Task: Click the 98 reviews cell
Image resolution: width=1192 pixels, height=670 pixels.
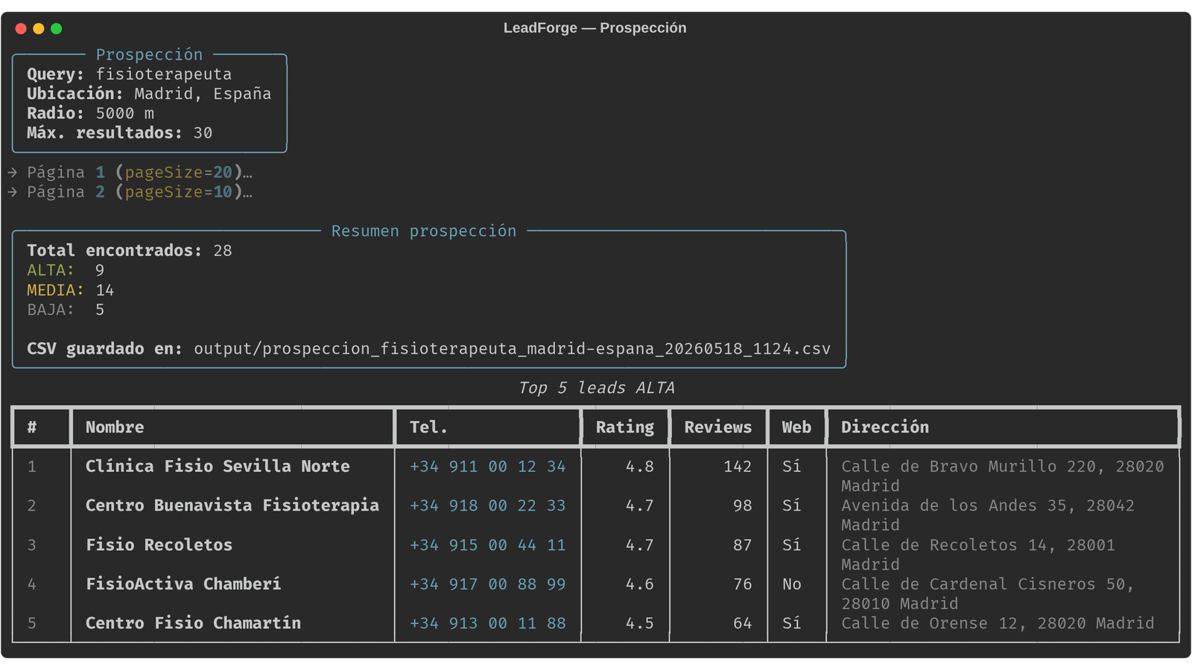Action: click(743, 505)
